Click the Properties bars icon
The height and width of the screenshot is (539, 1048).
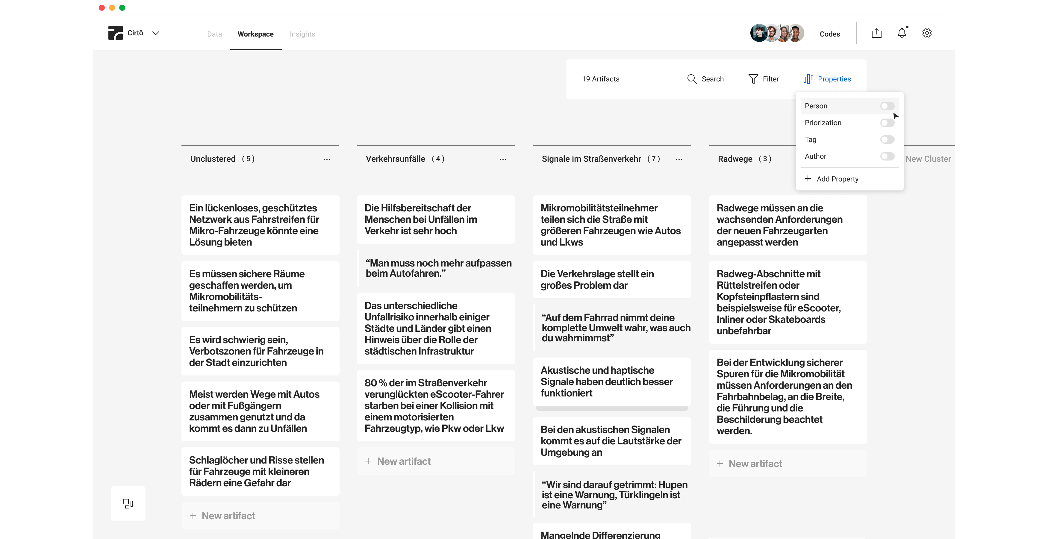[808, 79]
